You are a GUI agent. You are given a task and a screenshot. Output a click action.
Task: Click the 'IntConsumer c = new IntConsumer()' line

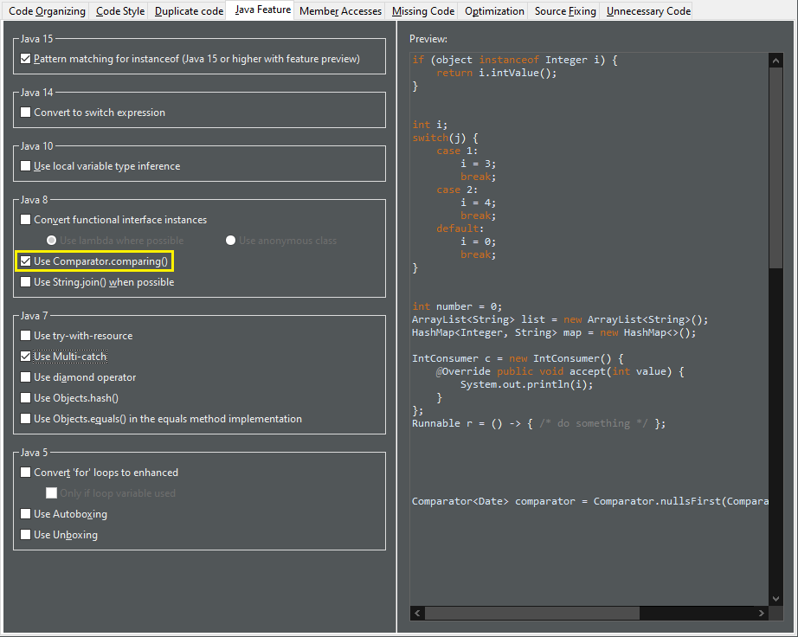click(518, 358)
